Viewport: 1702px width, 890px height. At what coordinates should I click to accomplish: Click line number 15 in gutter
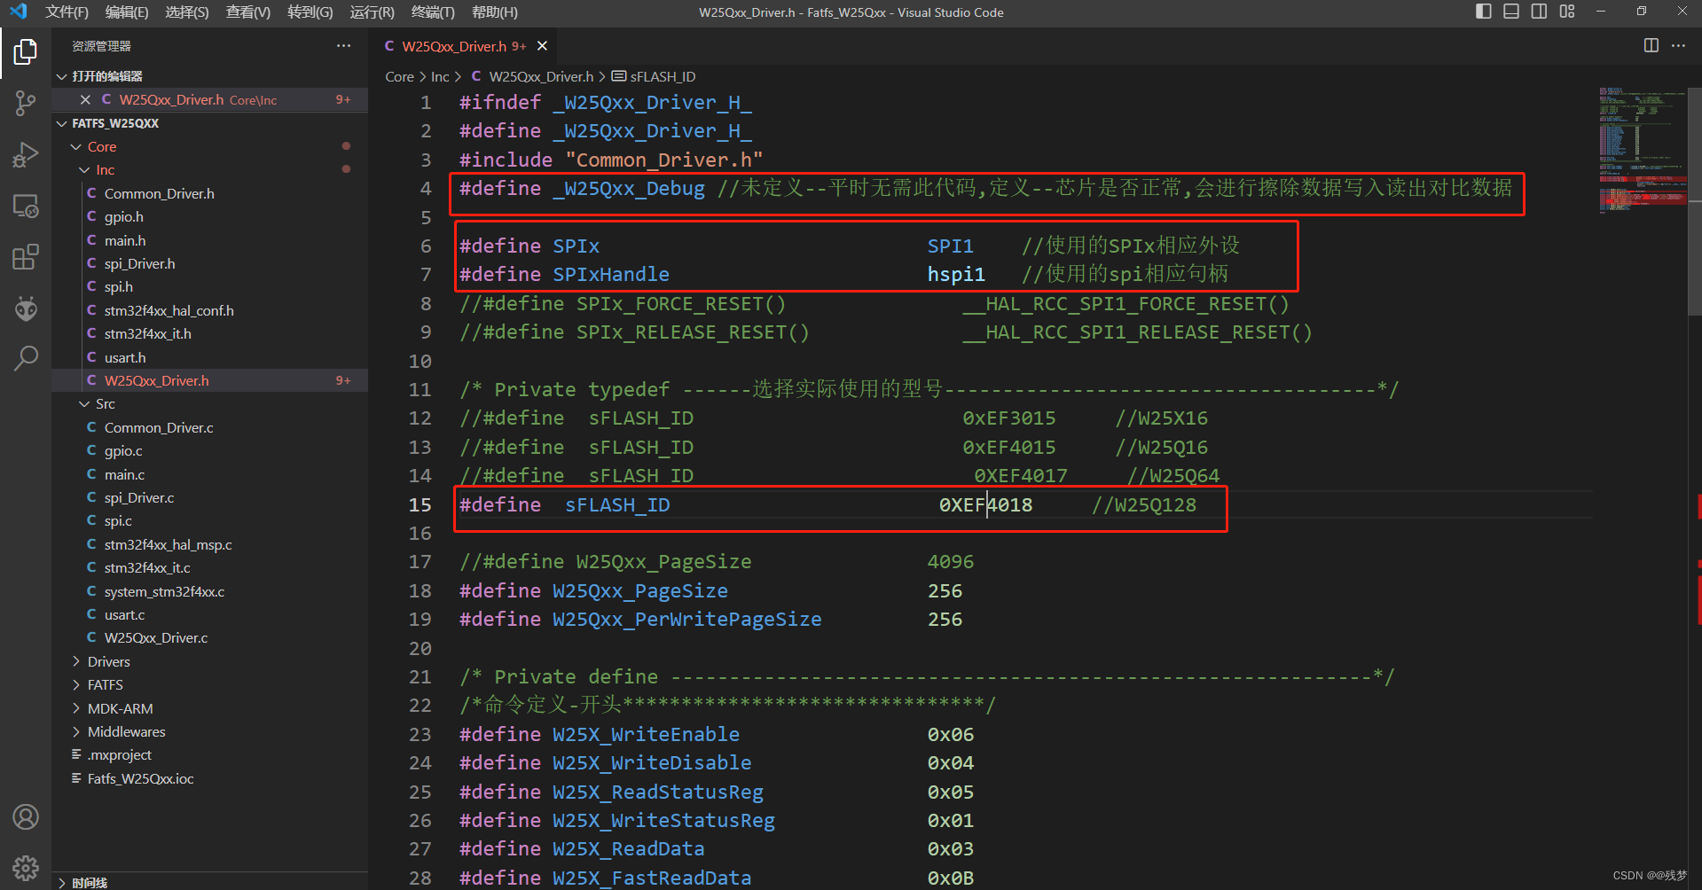coord(420,504)
